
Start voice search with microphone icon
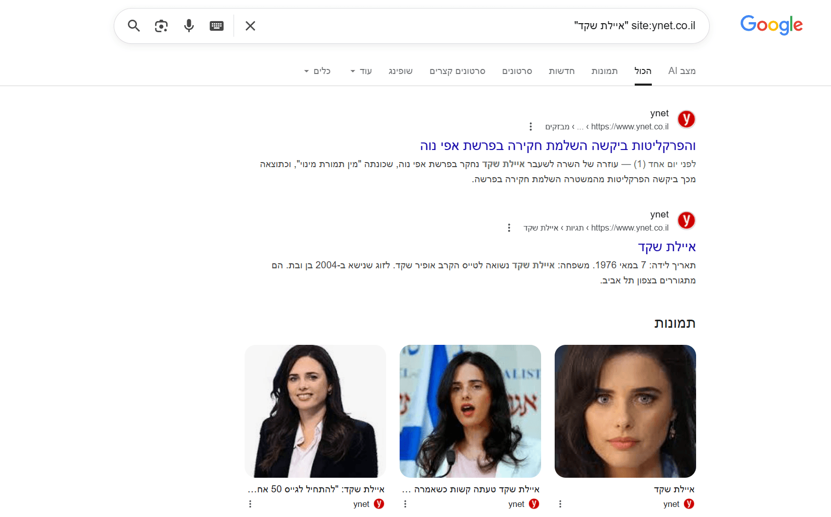pos(189,26)
